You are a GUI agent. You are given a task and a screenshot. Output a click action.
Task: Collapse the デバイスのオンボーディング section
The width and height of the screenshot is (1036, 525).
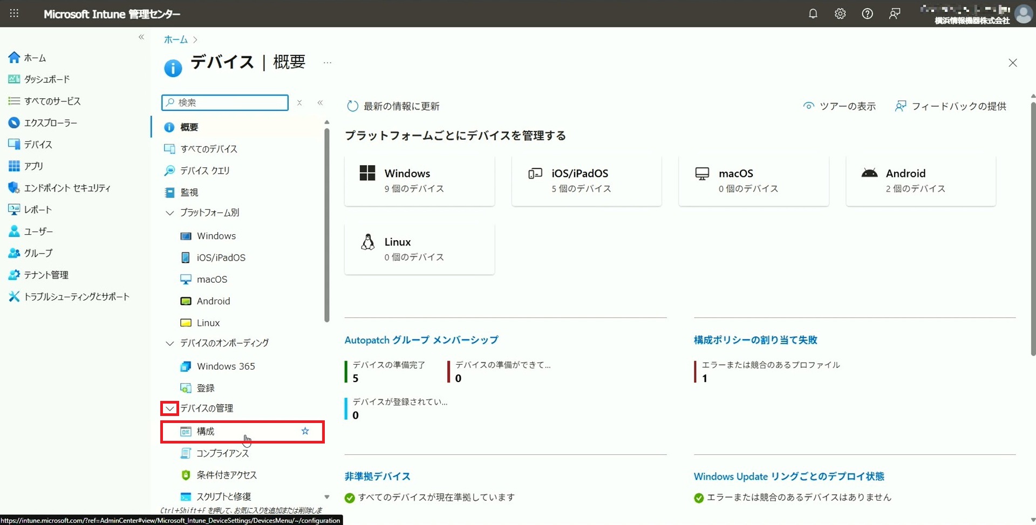(170, 343)
